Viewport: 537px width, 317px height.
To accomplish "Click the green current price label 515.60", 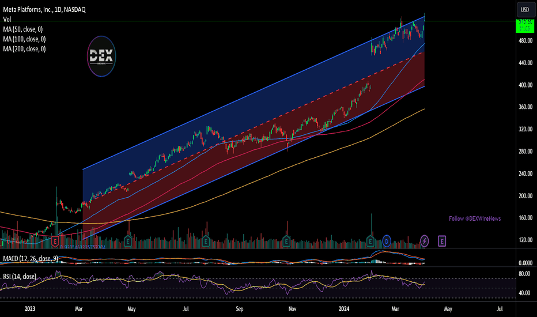I will click(x=525, y=26).
